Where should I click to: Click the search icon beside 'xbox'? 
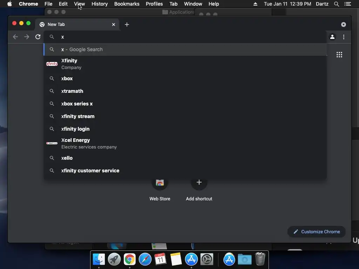pos(52,78)
